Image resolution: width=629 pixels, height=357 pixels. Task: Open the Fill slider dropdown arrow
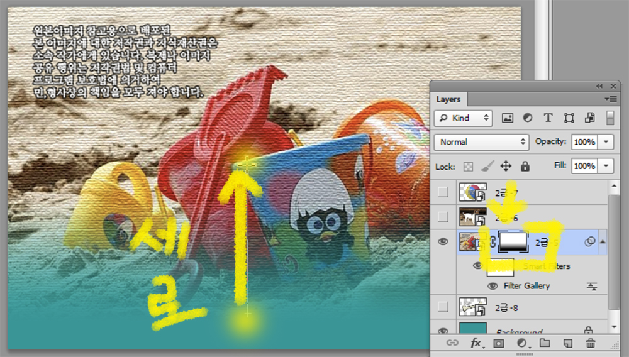[x=606, y=165]
